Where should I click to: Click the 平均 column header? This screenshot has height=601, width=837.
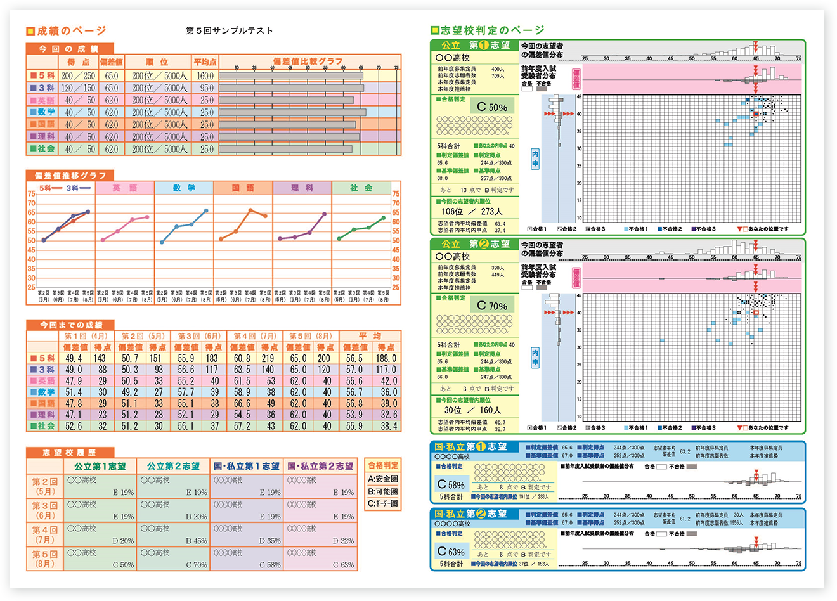(x=370, y=336)
